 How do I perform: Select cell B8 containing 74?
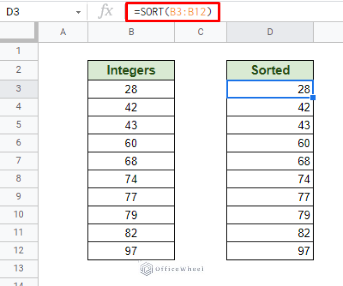(x=131, y=179)
